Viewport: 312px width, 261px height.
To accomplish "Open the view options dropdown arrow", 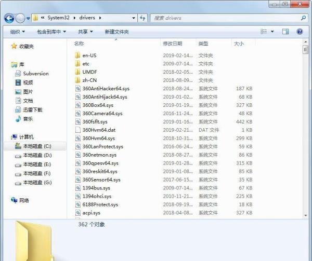I will [x=272, y=31].
